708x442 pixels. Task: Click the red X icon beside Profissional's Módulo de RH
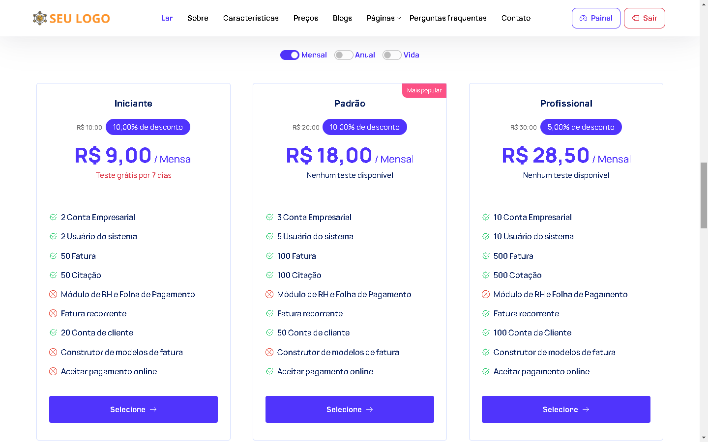(486, 294)
